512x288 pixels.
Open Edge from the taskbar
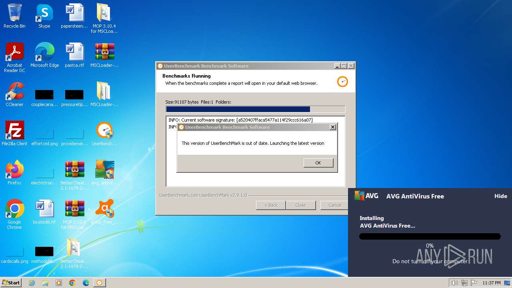pos(86,283)
